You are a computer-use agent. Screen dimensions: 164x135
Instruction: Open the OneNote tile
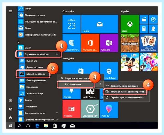coord(109,43)
